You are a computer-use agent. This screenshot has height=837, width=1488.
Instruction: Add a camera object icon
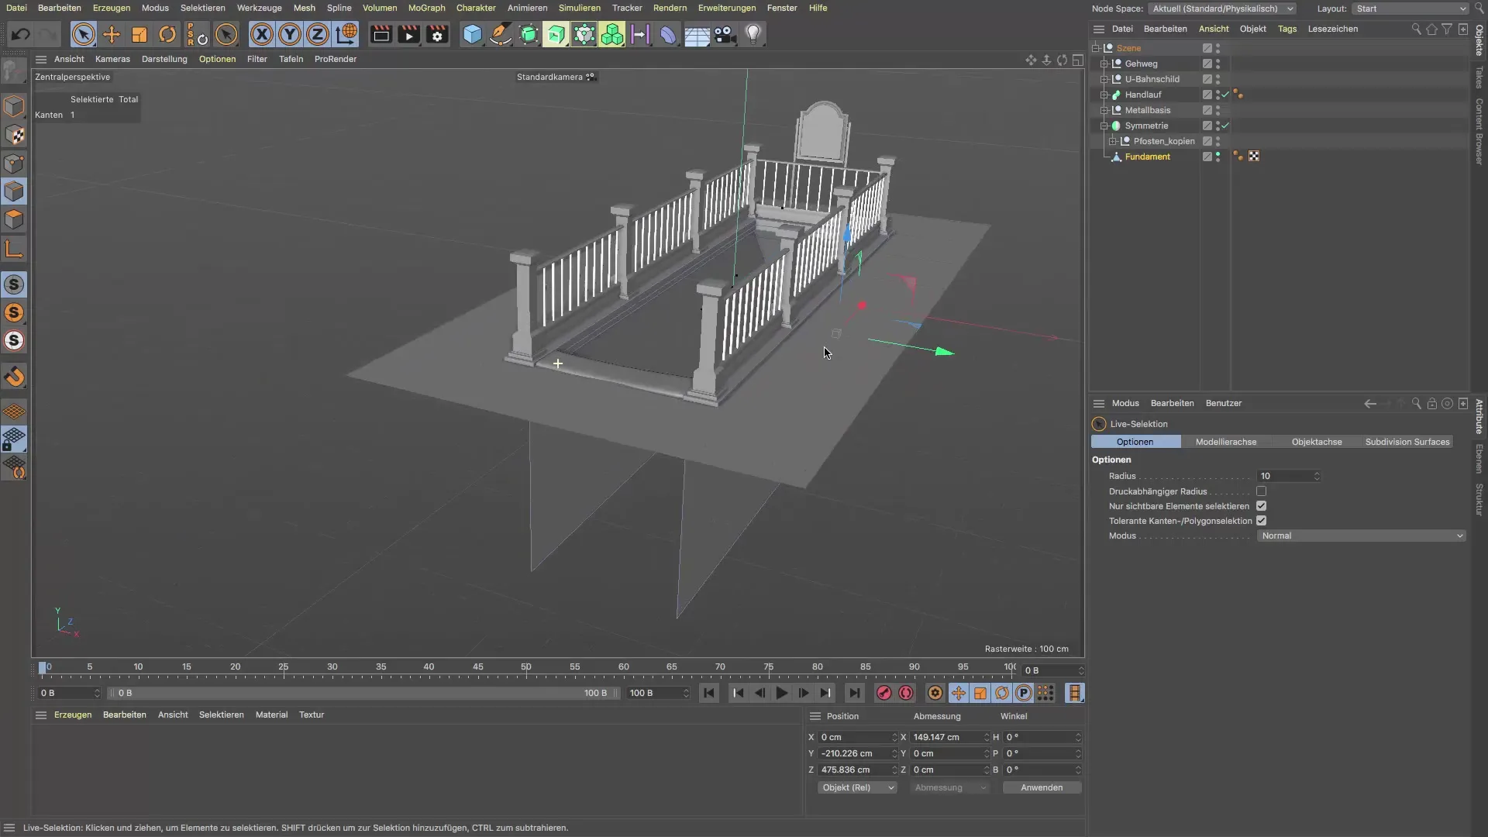tap(725, 34)
